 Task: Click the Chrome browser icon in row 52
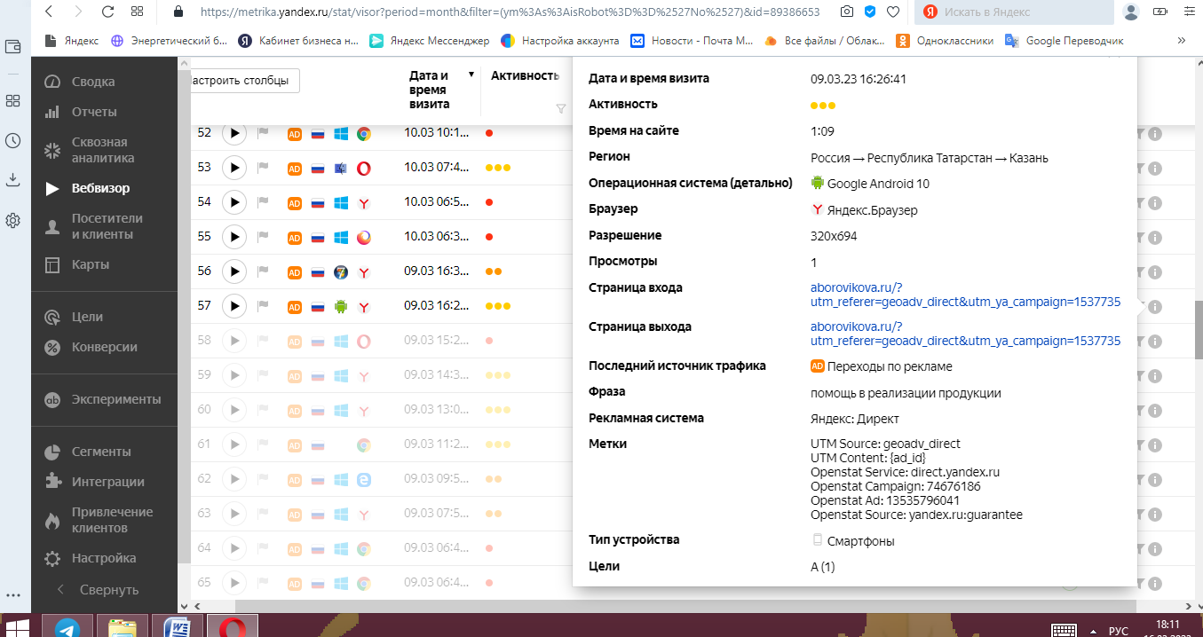363,134
